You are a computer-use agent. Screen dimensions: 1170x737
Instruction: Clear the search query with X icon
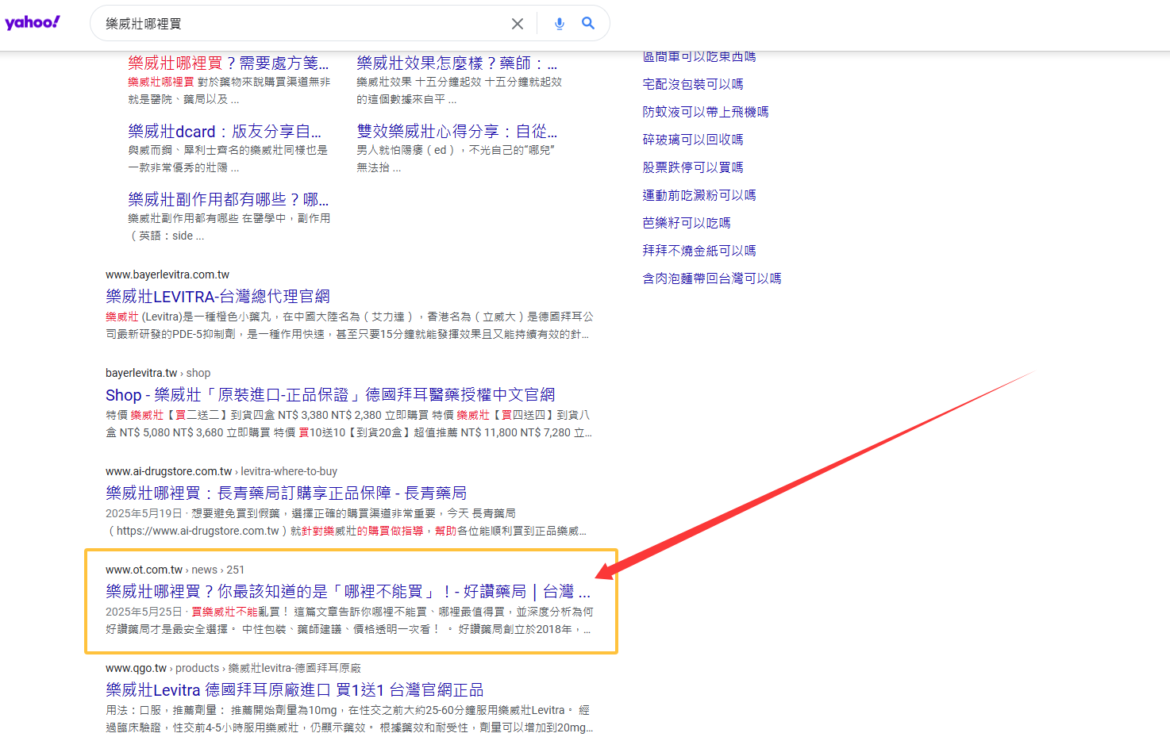click(x=518, y=24)
